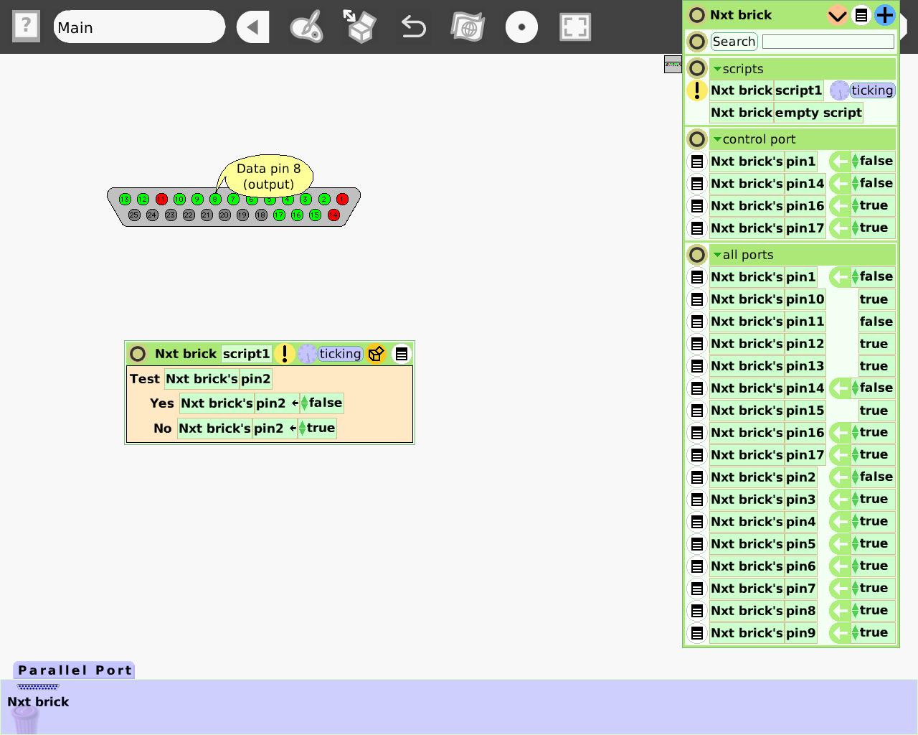Open the script1 editor menu button
Screen dimensions: 918x735
point(402,354)
